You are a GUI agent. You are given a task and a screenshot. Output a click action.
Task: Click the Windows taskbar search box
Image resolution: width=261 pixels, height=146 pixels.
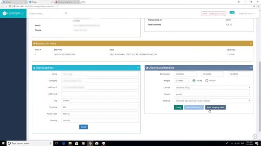pos(30,143)
